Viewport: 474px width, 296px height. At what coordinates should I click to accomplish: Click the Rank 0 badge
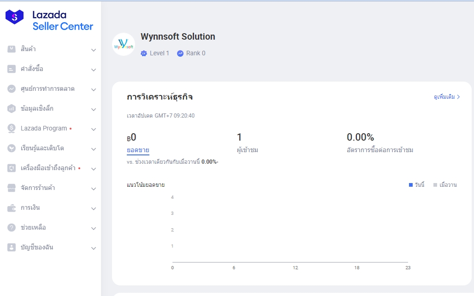(x=191, y=53)
